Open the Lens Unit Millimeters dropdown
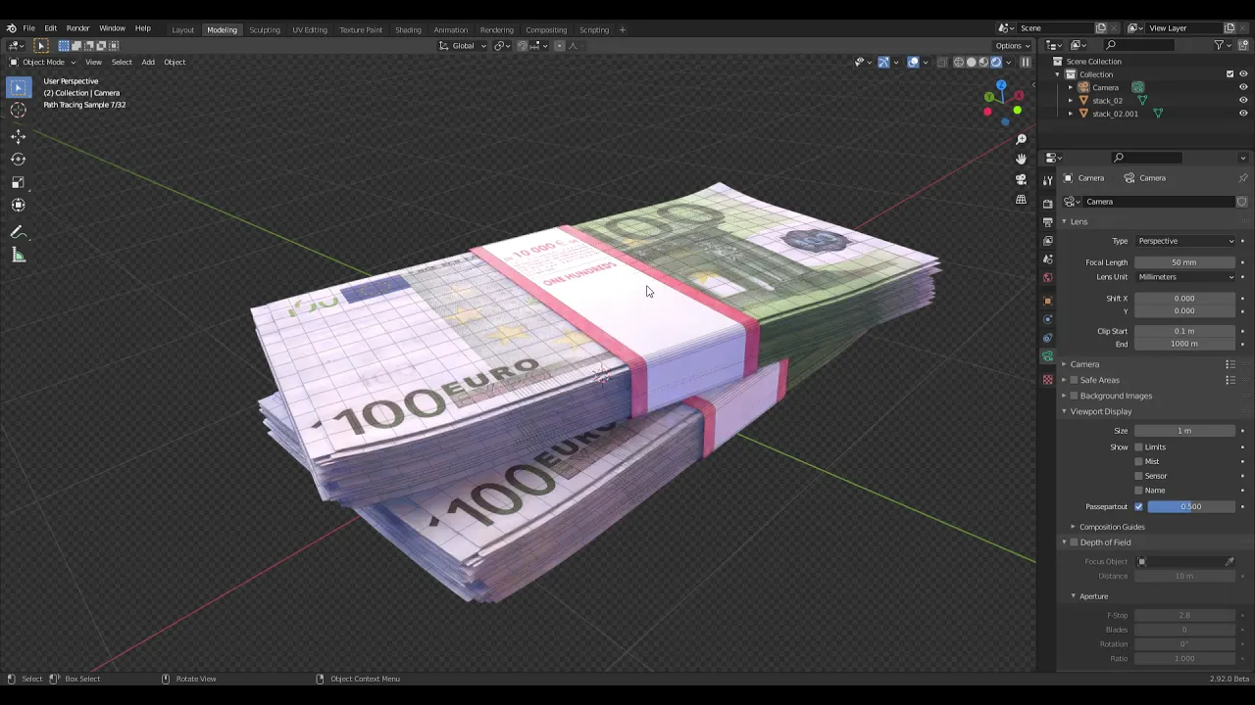This screenshot has height=705, width=1255. coord(1185,277)
